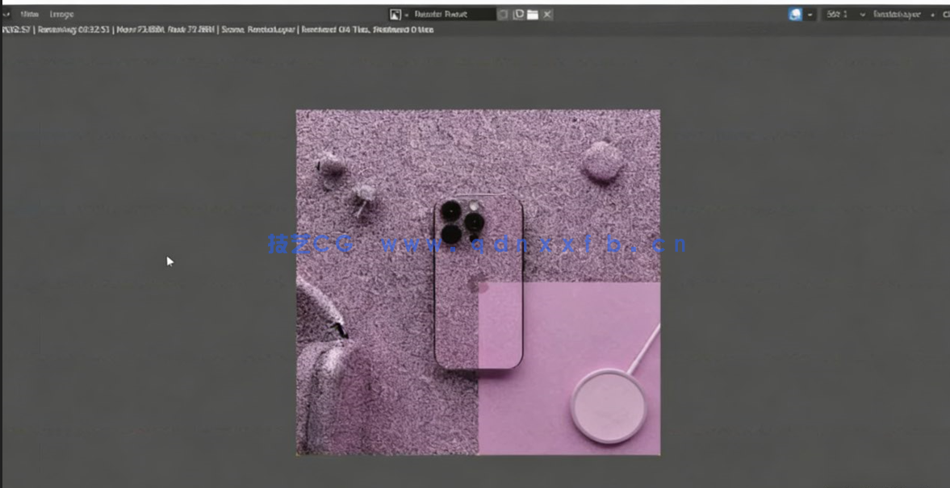Click the blue display channels icon

point(795,14)
